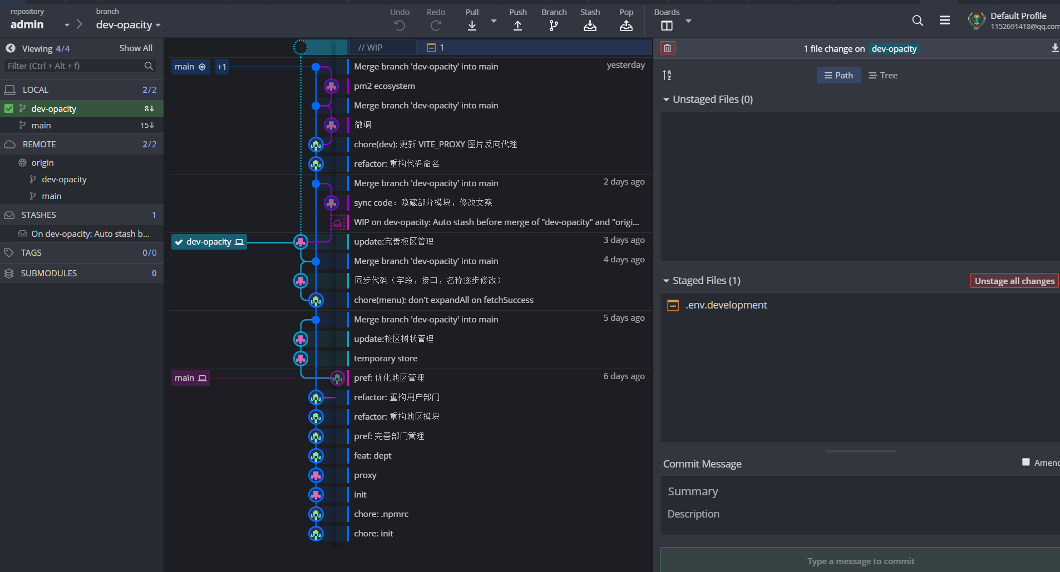Switch the file view to Path
This screenshot has width=1060, height=572.
839,75
